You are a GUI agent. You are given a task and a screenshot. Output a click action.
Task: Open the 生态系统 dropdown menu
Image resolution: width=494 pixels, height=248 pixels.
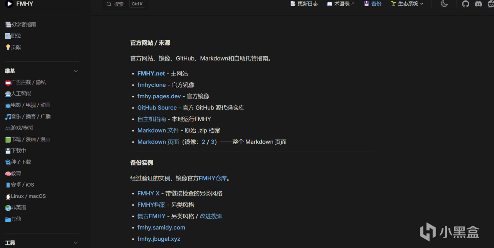click(x=407, y=4)
